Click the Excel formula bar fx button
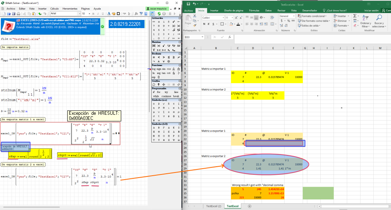 (230, 37)
